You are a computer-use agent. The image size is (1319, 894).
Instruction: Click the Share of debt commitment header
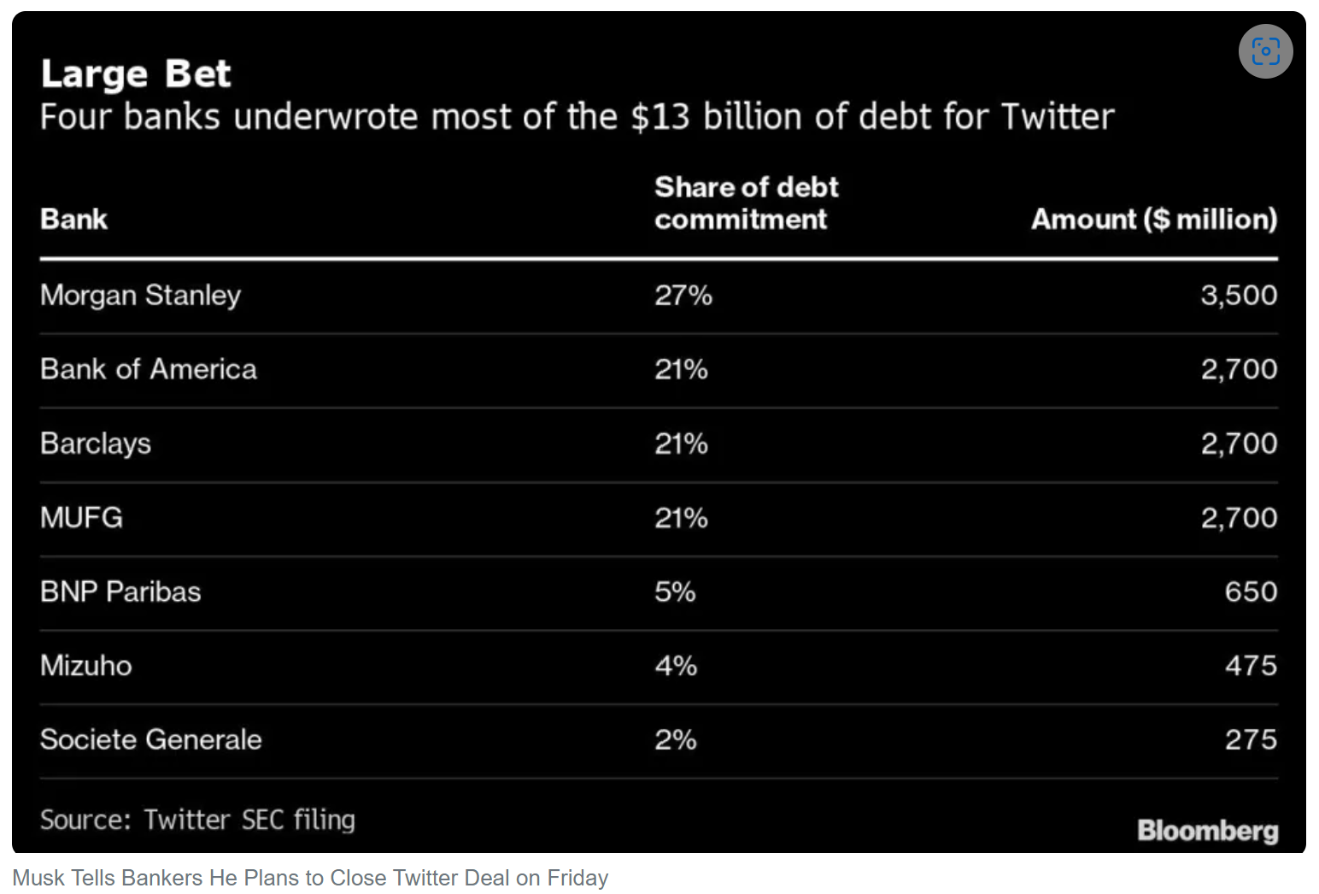coord(747,203)
